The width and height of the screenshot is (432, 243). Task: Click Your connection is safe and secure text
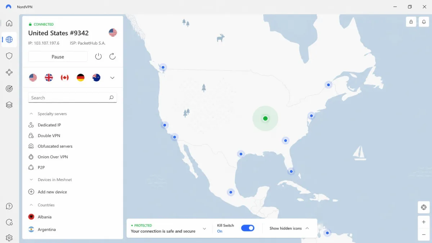point(163,231)
